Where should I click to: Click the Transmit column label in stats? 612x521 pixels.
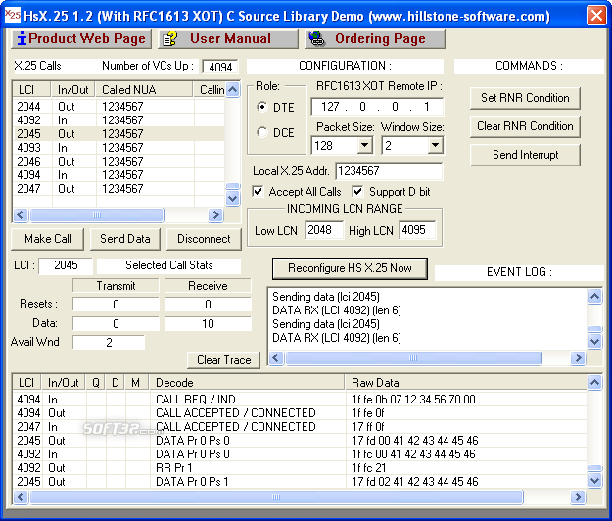point(116,286)
